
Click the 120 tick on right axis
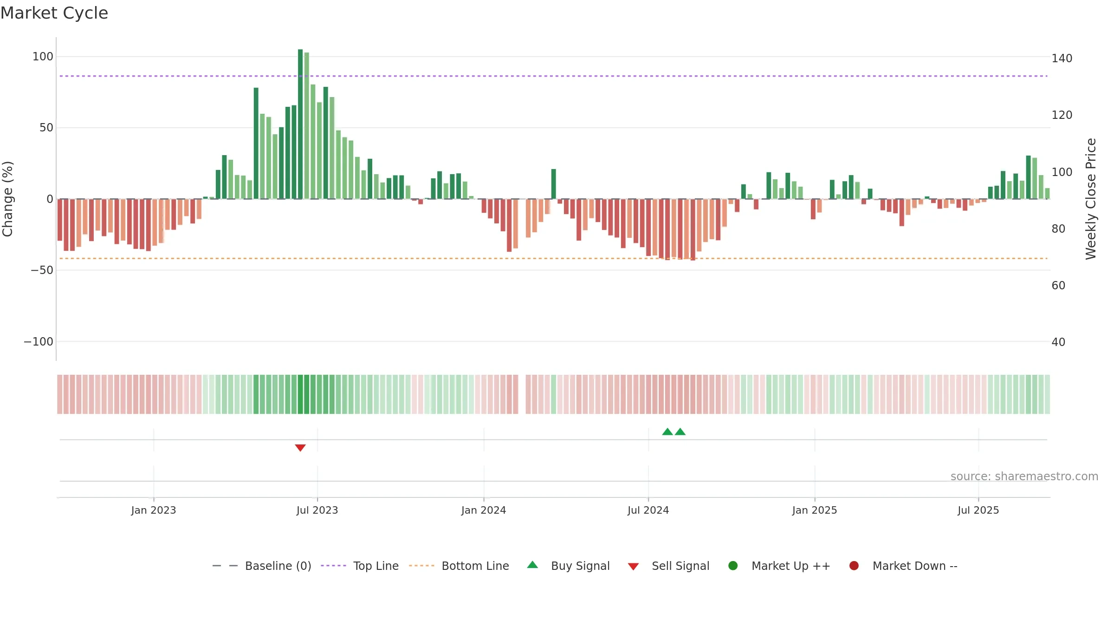tap(1062, 115)
